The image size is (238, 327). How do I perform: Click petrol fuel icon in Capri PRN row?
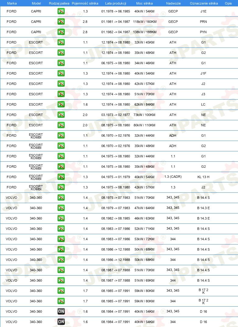tap(61, 22)
